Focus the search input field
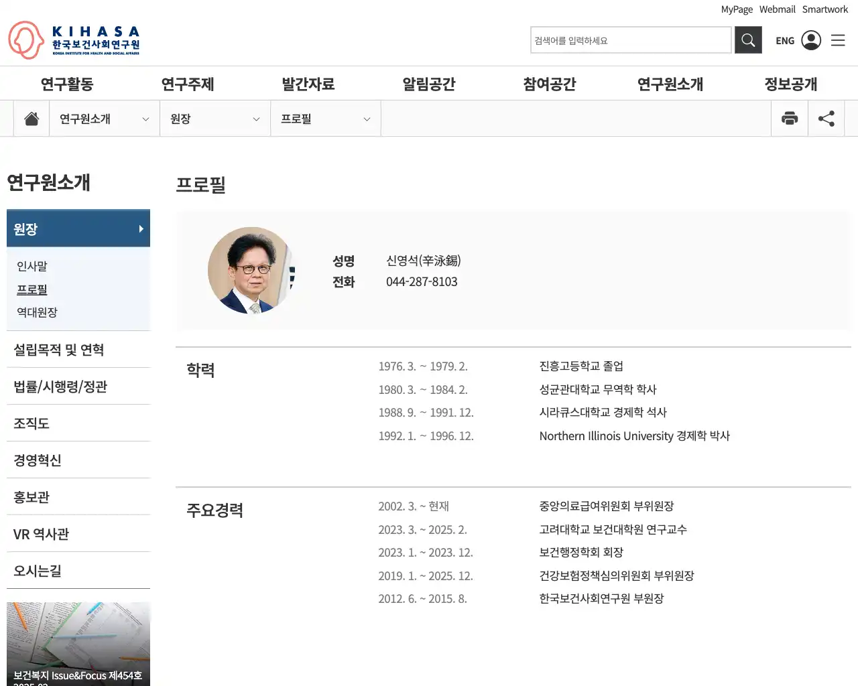This screenshot has height=686, width=858. 631,40
